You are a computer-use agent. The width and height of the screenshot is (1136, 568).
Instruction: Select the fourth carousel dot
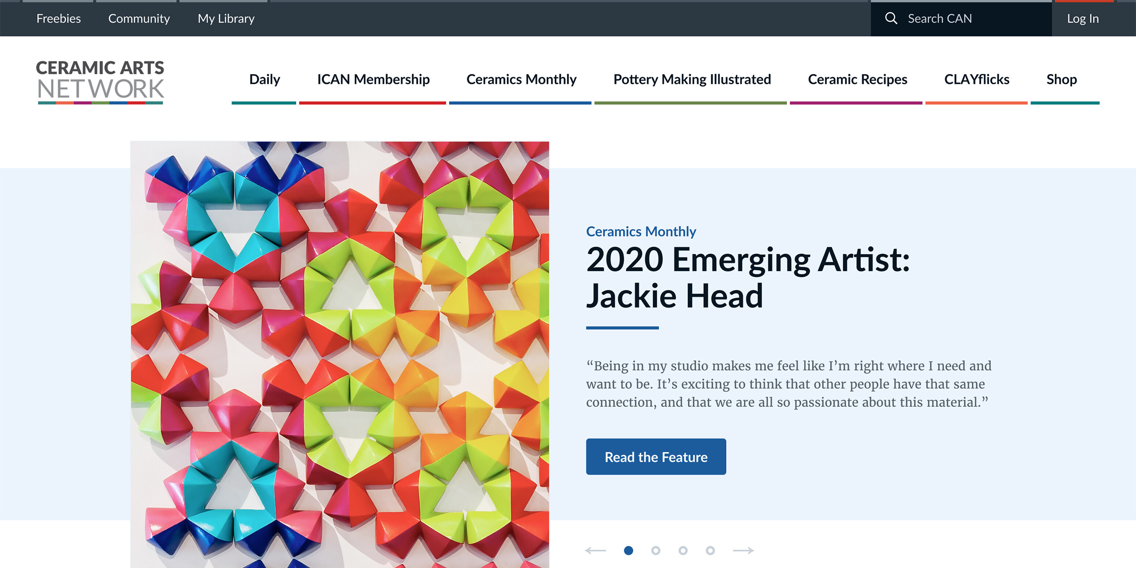coord(710,551)
